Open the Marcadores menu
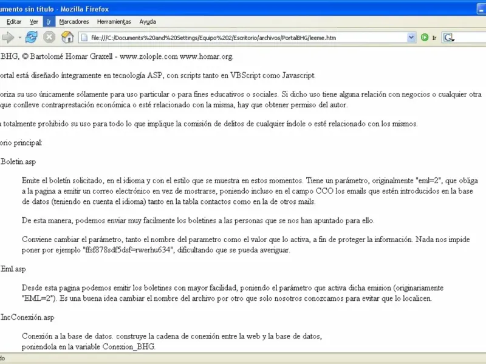Viewport: 486px width, 364px height. tap(74, 22)
